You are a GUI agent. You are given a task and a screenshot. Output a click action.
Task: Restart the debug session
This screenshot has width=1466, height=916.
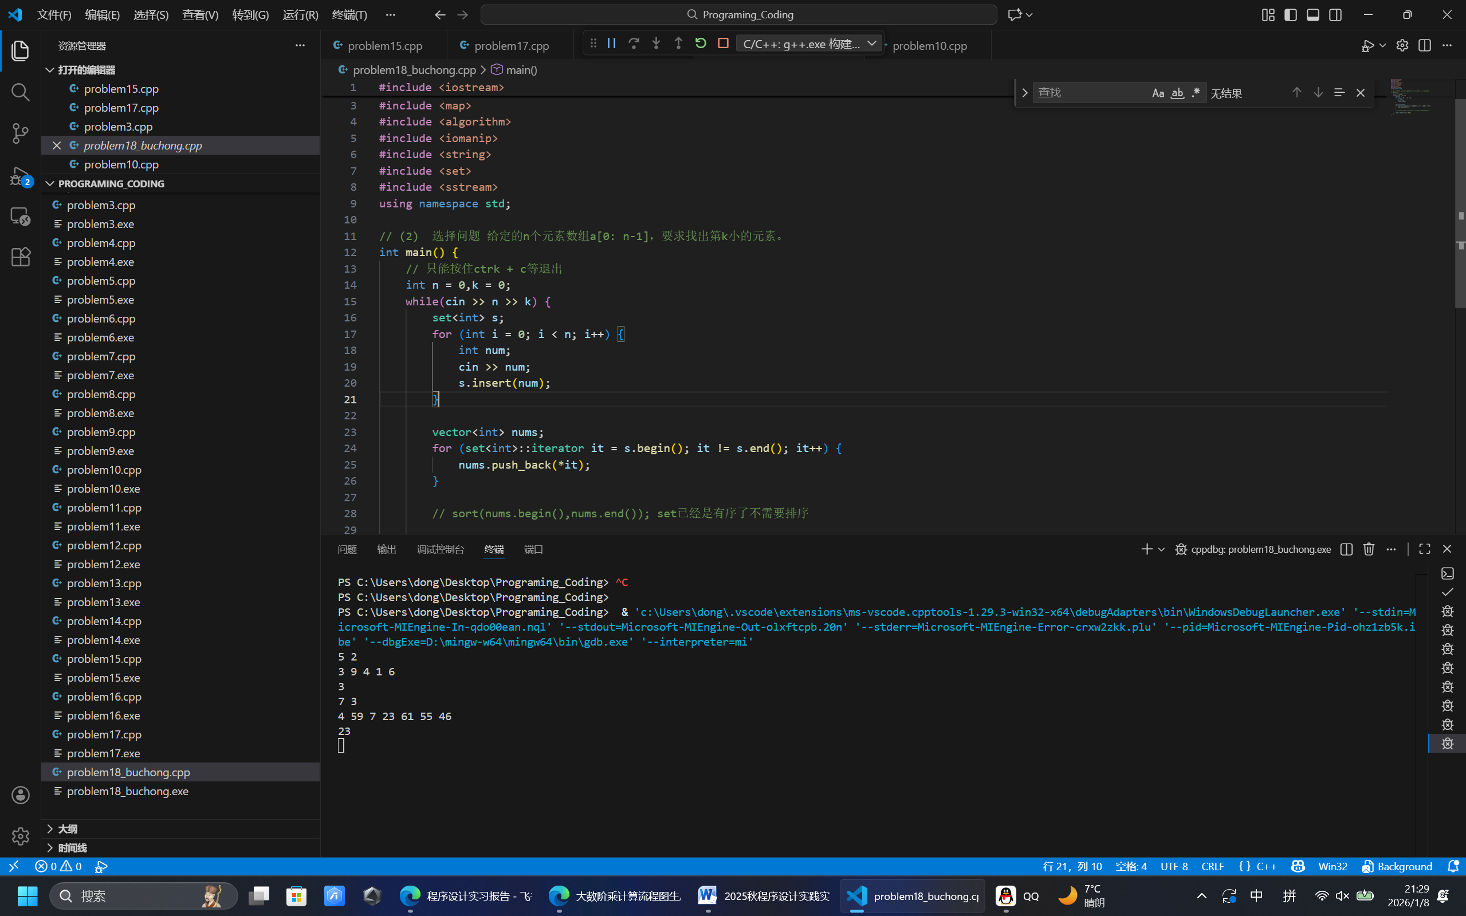point(701,44)
